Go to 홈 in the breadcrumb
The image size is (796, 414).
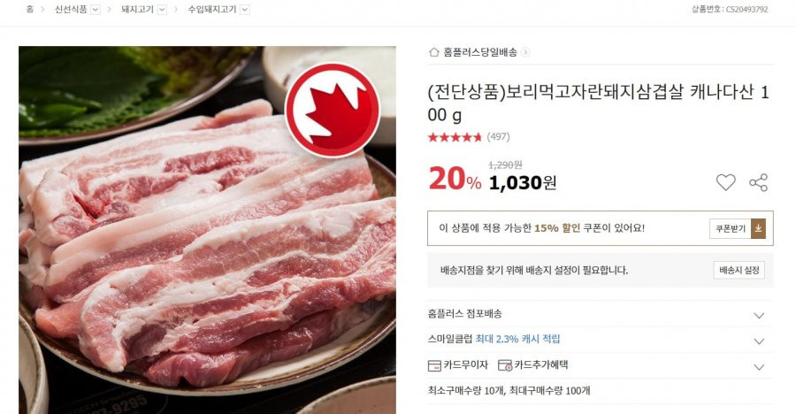pyautogui.click(x=30, y=9)
